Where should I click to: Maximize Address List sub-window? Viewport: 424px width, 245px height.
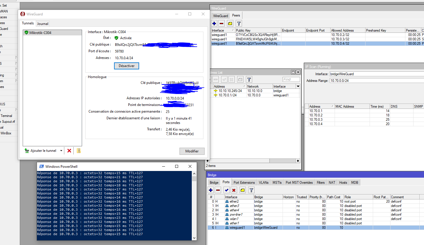(x=293, y=72)
